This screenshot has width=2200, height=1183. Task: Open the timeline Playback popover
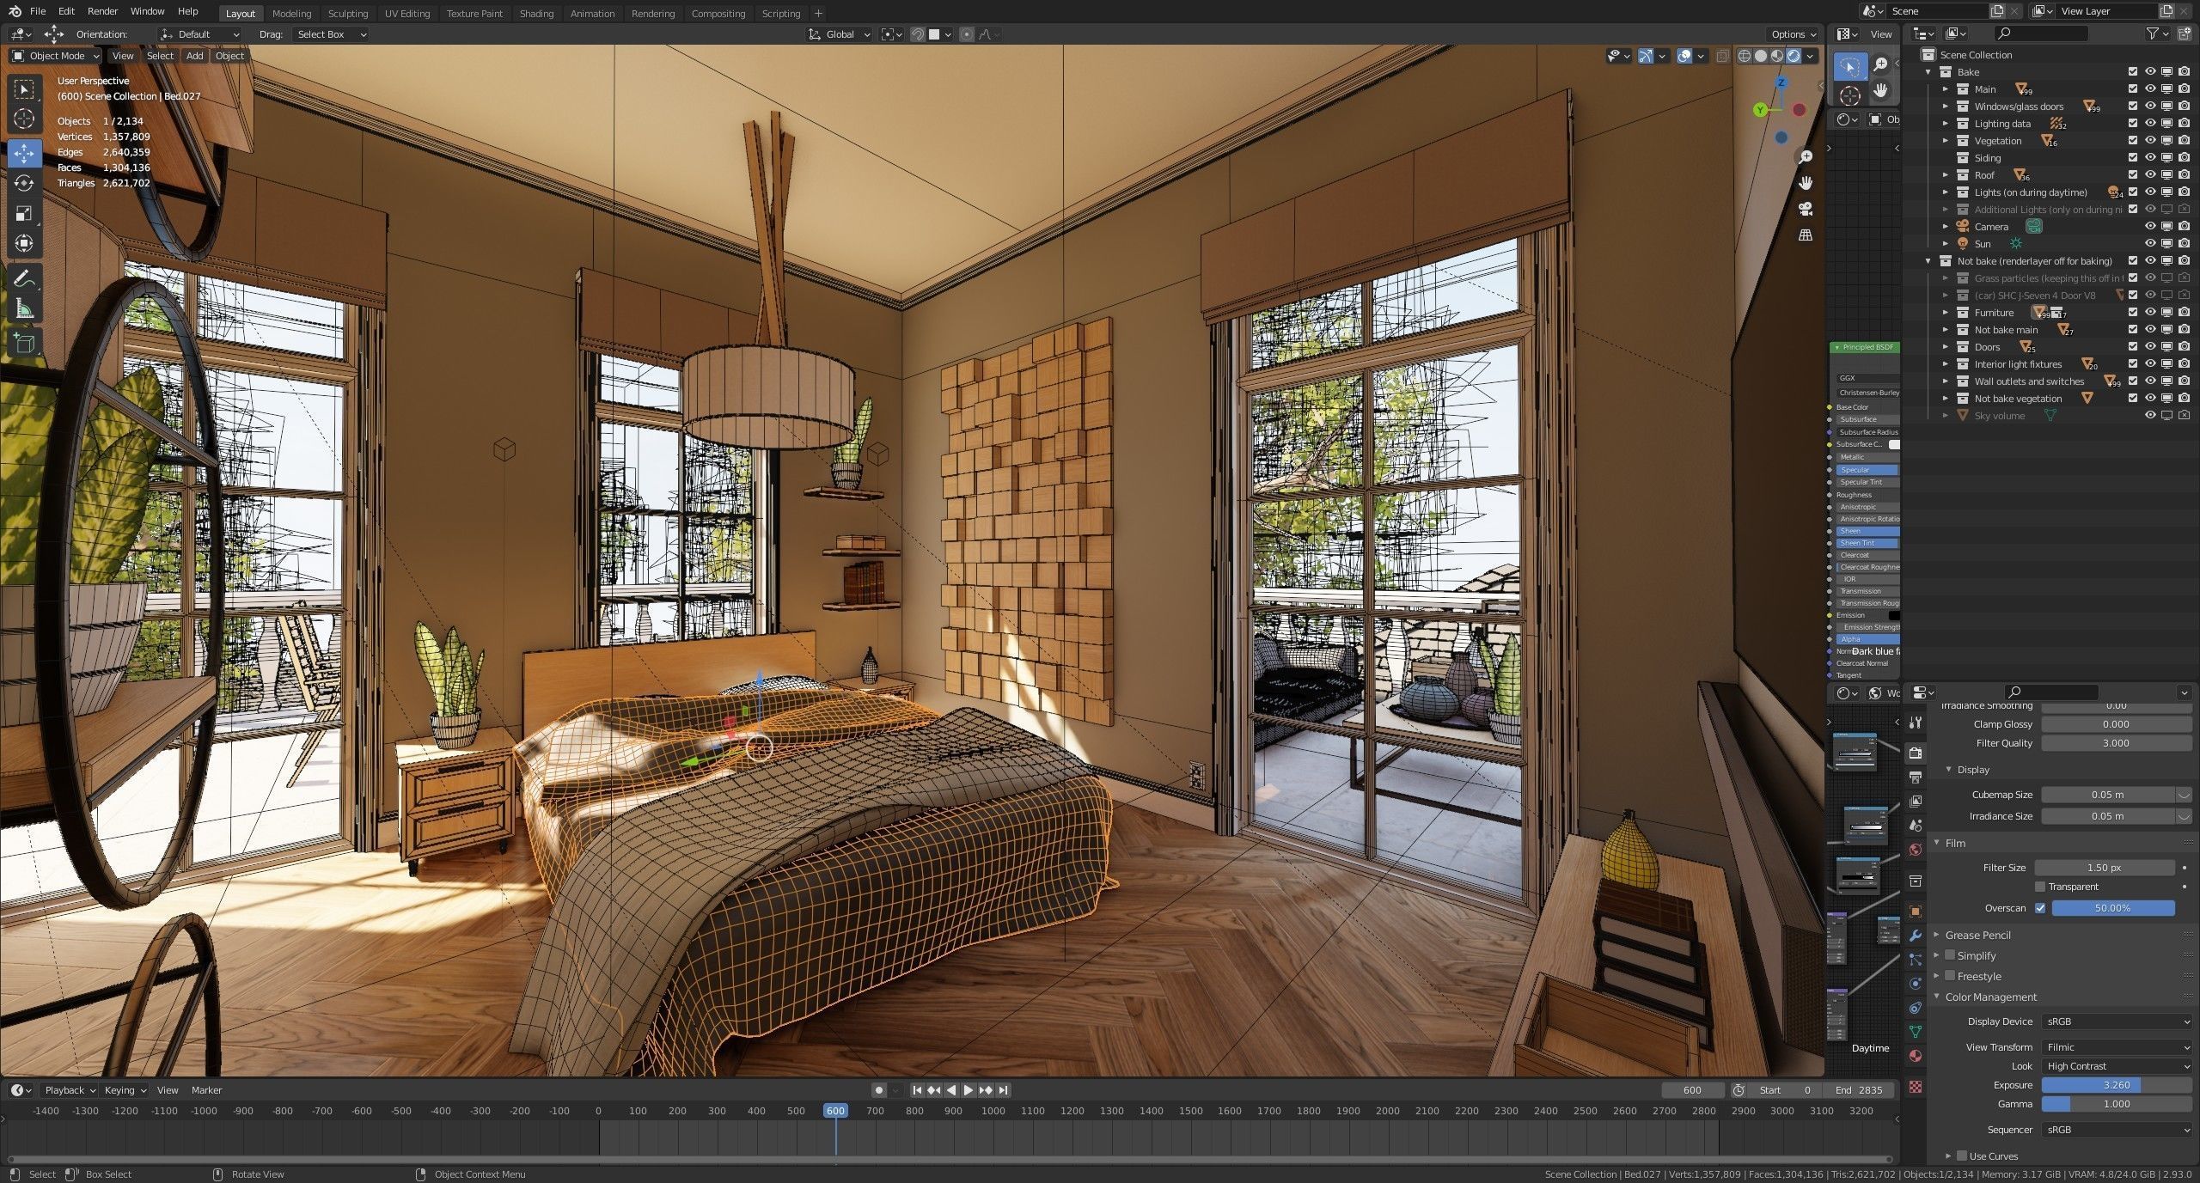pos(70,1090)
